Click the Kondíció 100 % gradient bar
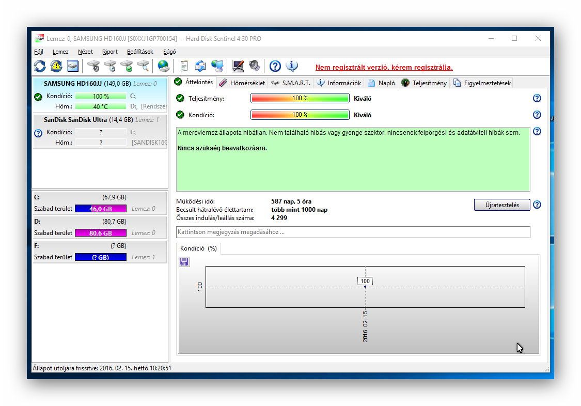 [300, 115]
